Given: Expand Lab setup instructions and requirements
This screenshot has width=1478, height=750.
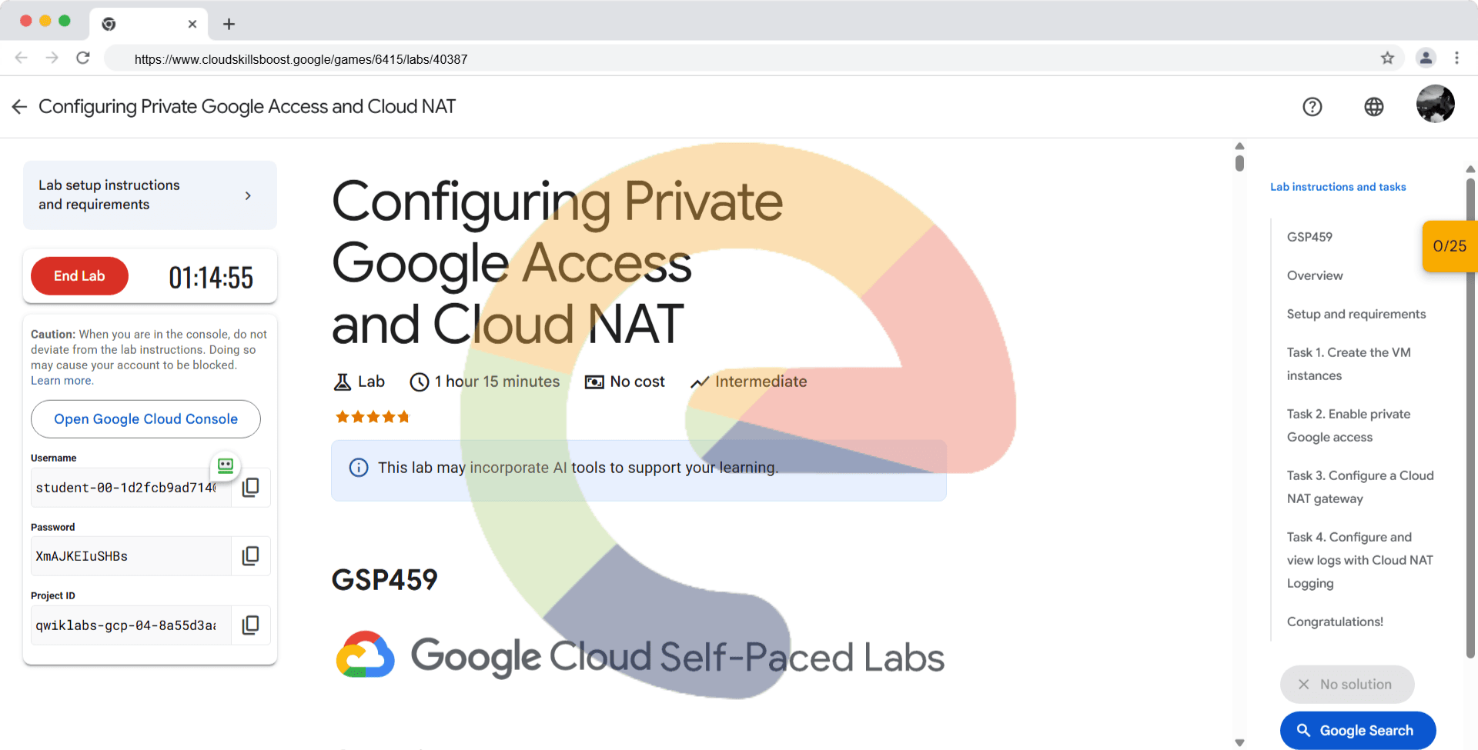Looking at the screenshot, I should pos(150,195).
